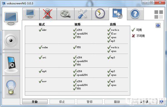Click the 停止 stop button

[x=62, y=102]
